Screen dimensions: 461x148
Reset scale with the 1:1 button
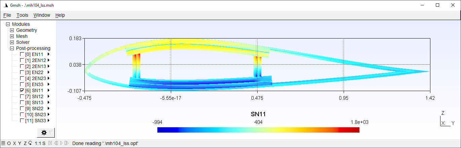click(x=37, y=143)
